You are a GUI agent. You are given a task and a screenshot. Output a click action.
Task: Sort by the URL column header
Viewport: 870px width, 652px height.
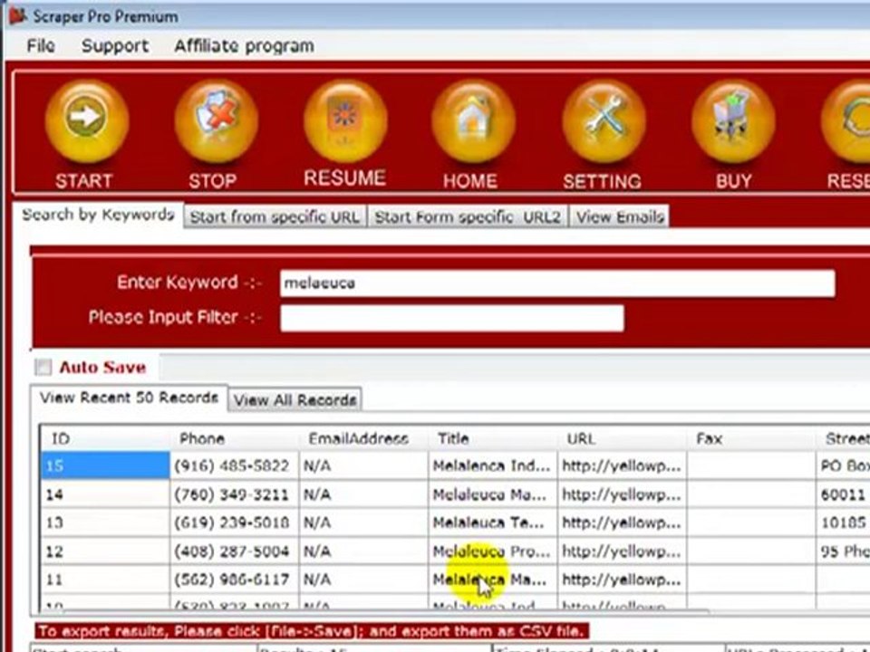pyautogui.click(x=622, y=438)
